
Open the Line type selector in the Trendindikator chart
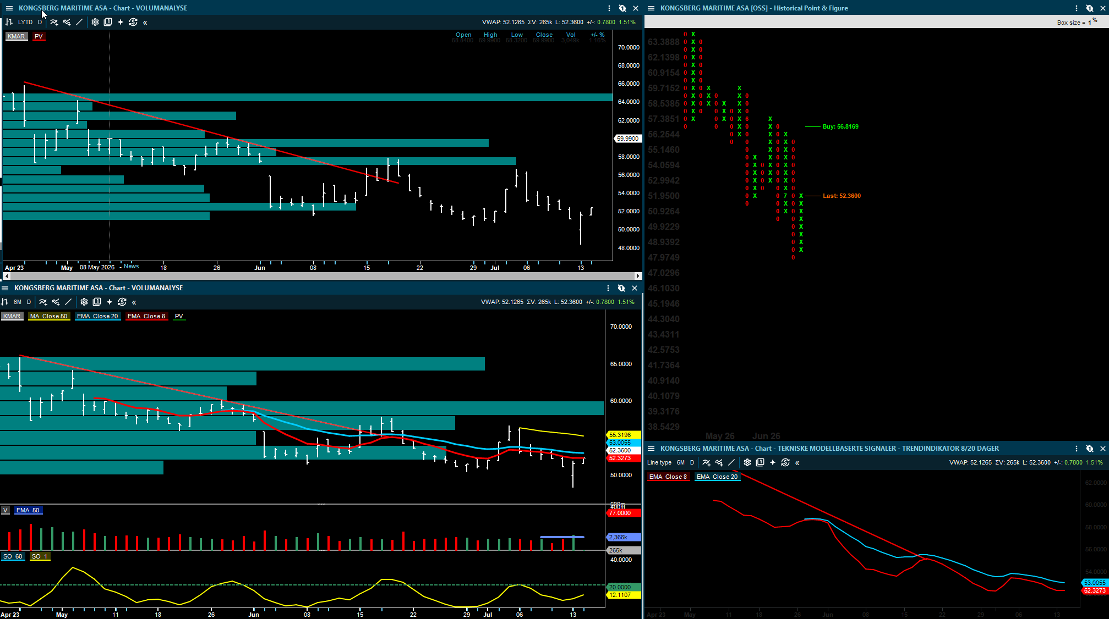(659, 462)
